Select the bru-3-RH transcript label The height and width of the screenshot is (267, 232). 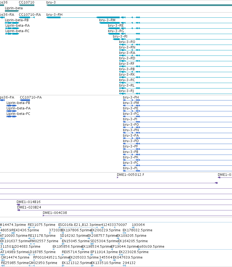[x=55, y=15]
